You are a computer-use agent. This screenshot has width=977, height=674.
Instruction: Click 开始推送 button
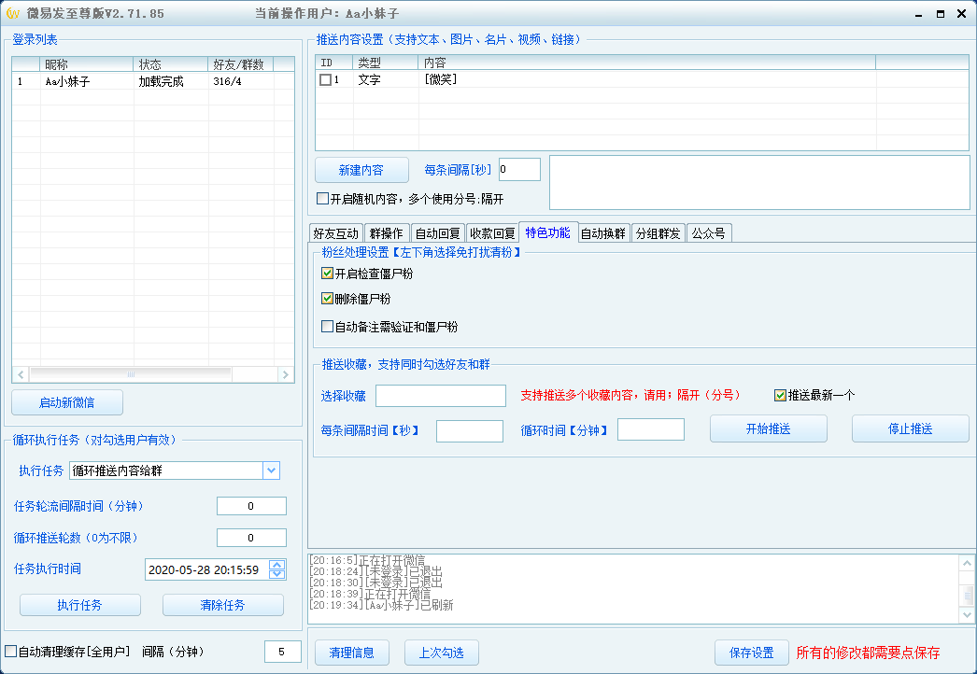pyautogui.click(x=768, y=429)
